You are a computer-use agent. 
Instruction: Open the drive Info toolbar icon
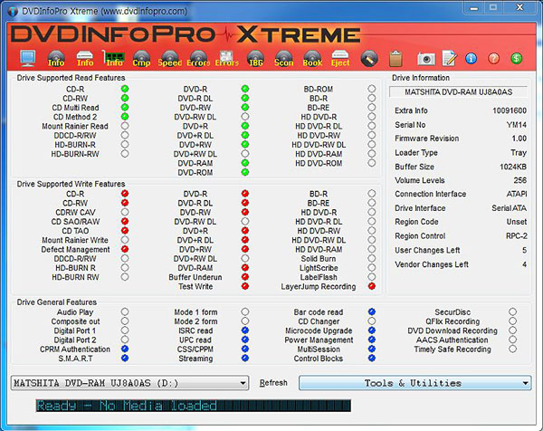85,58
